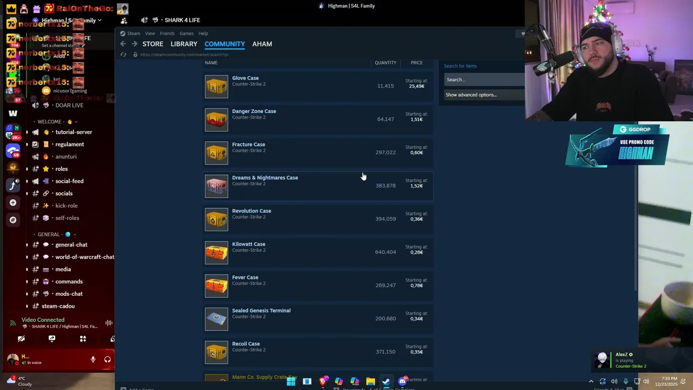
Task: Click Add a Server plus icon
Action: tap(13, 203)
